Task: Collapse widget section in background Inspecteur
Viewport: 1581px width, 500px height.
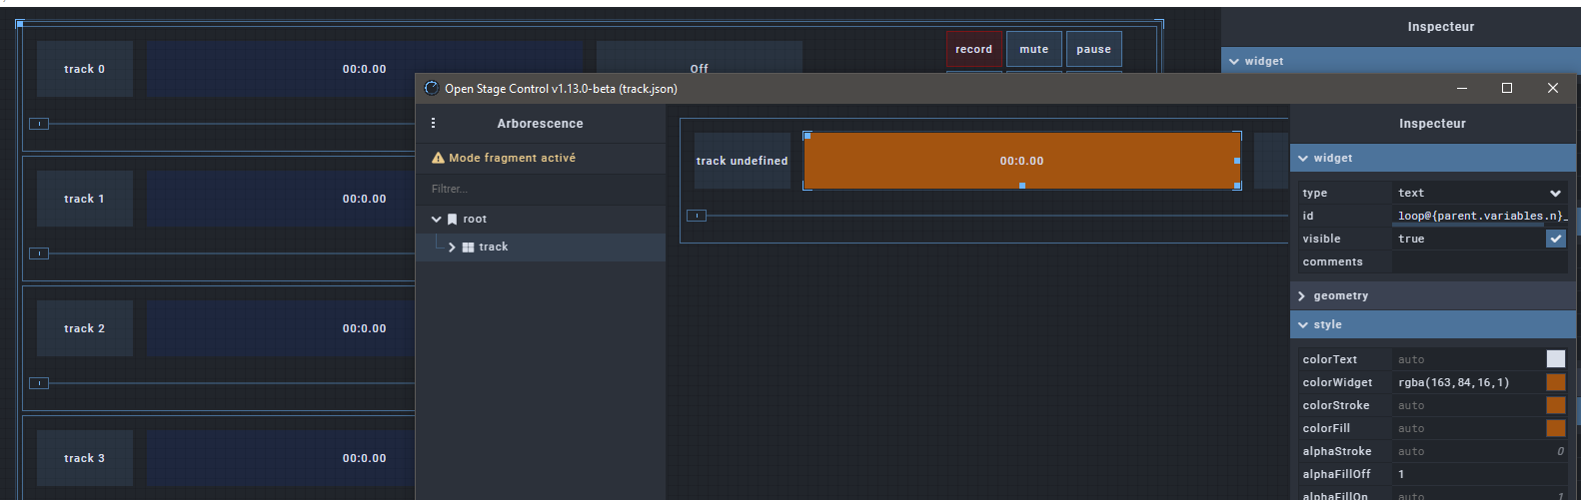Action: point(1234,61)
